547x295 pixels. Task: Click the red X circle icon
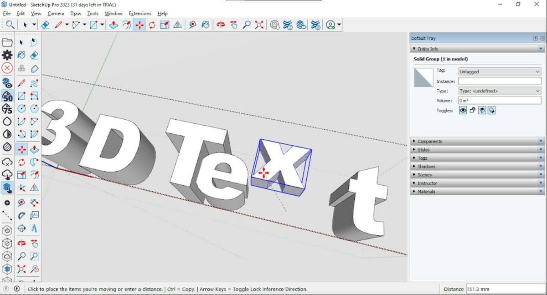(x=7, y=68)
